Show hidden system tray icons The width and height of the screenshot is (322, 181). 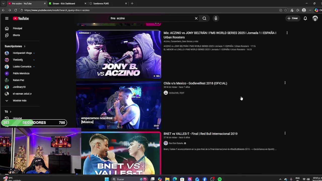point(280,179)
